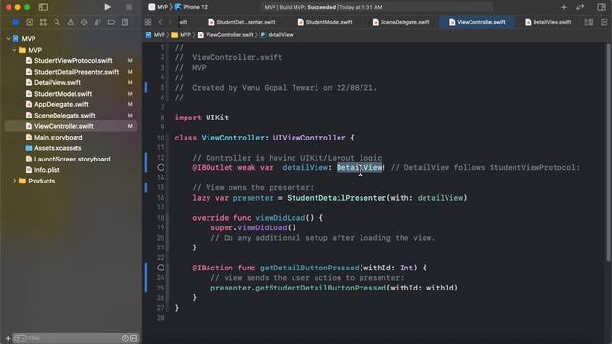
Task: Select StudentDetailPresenter.swift file
Action: click(x=76, y=72)
